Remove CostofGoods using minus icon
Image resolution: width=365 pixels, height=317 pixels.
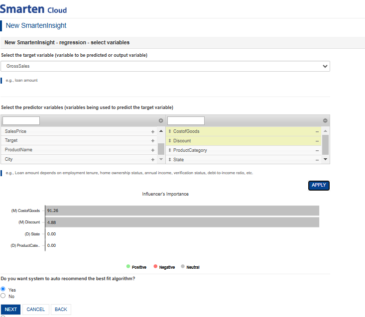coord(317,132)
